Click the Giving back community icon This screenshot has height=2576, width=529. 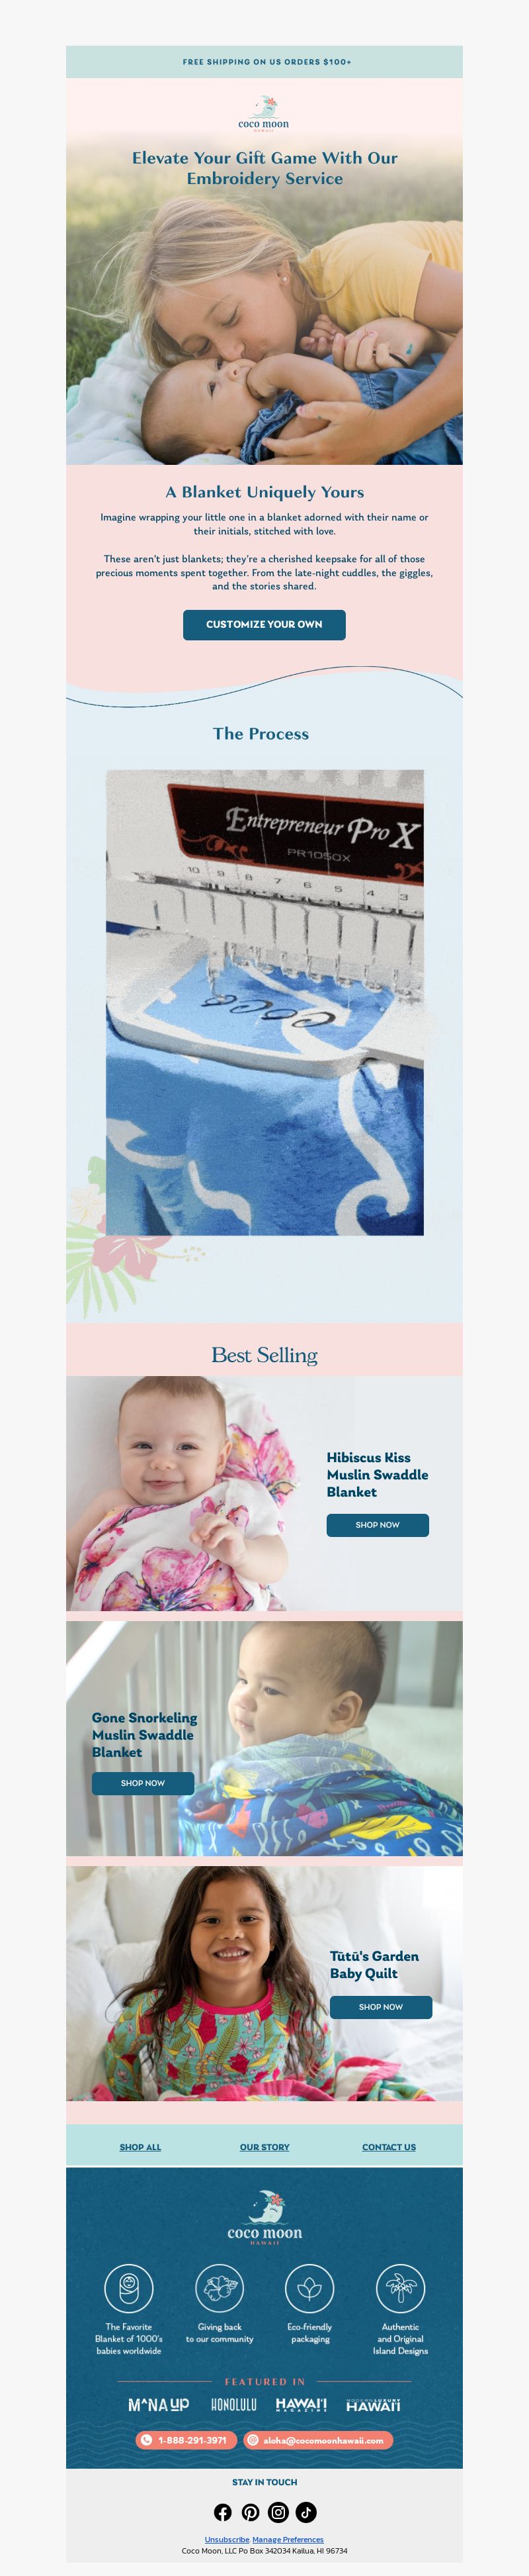220,2287
